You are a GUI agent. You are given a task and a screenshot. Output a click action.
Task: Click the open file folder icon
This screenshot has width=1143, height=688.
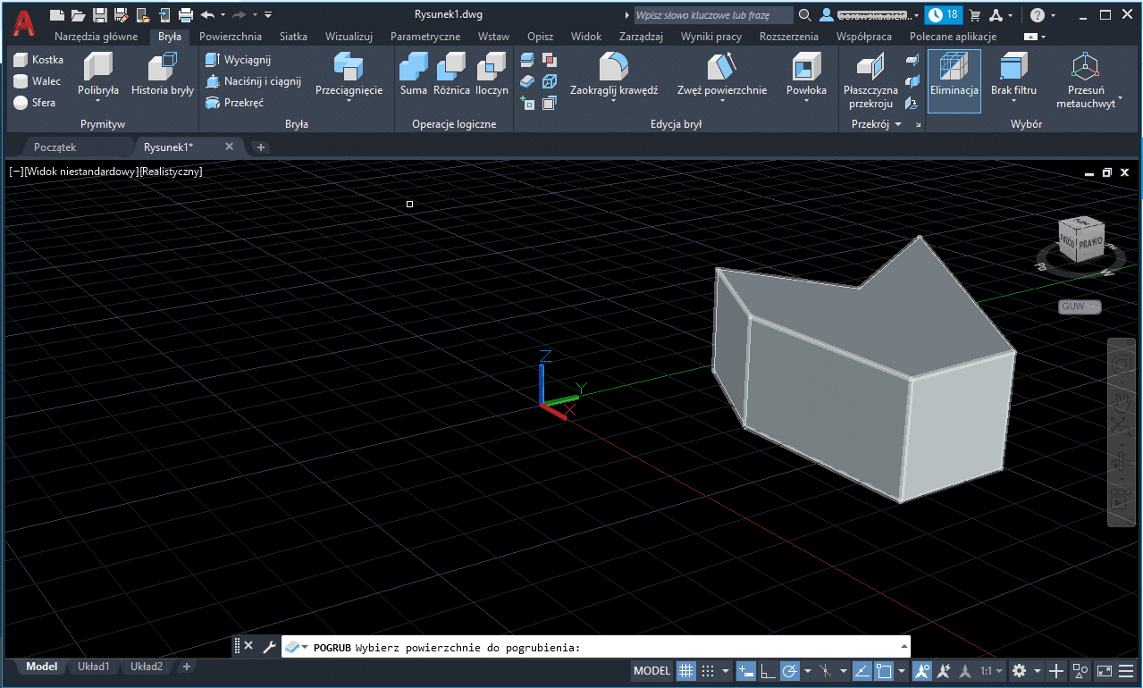point(79,15)
